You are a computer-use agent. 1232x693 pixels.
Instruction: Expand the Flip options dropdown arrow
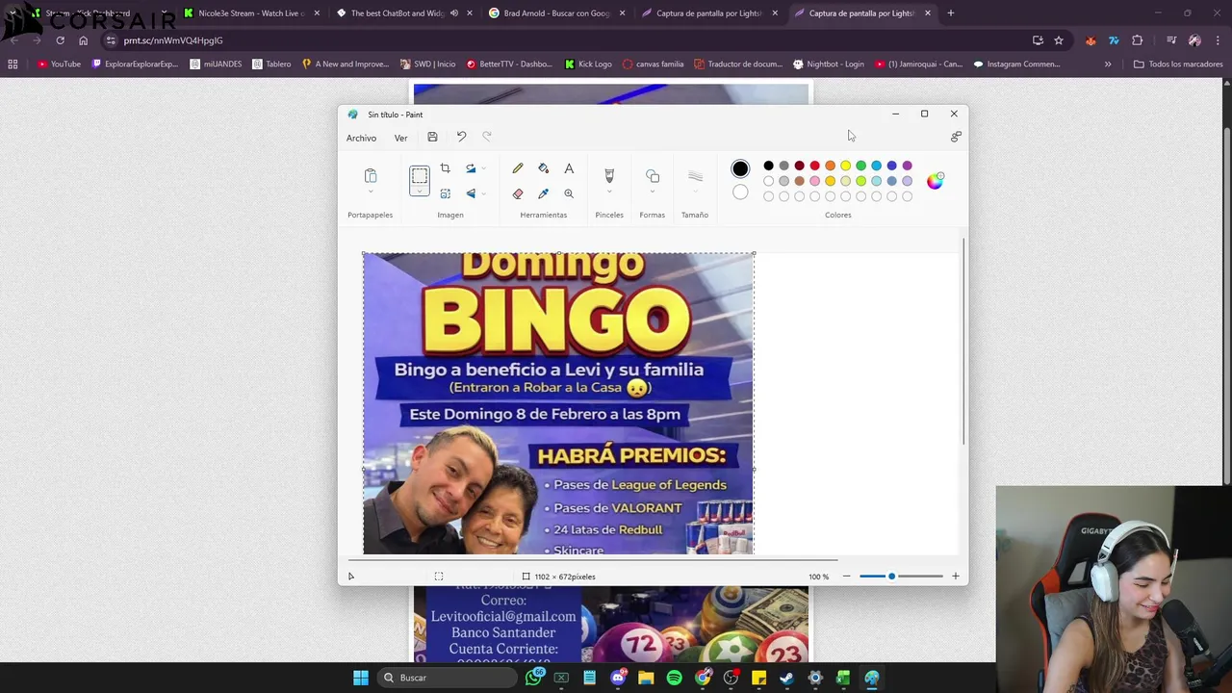tap(483, 193)
